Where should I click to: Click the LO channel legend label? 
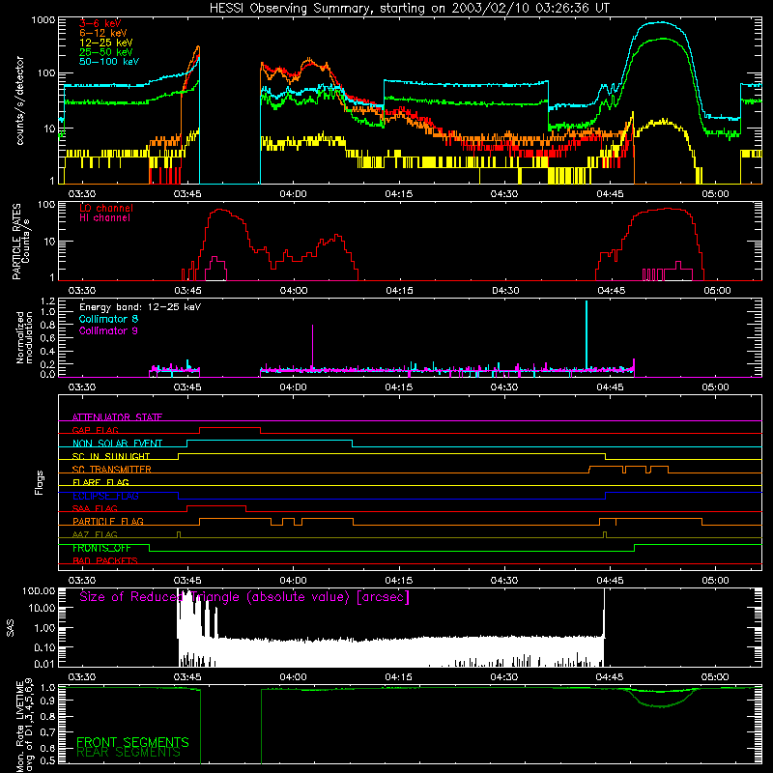106,208
